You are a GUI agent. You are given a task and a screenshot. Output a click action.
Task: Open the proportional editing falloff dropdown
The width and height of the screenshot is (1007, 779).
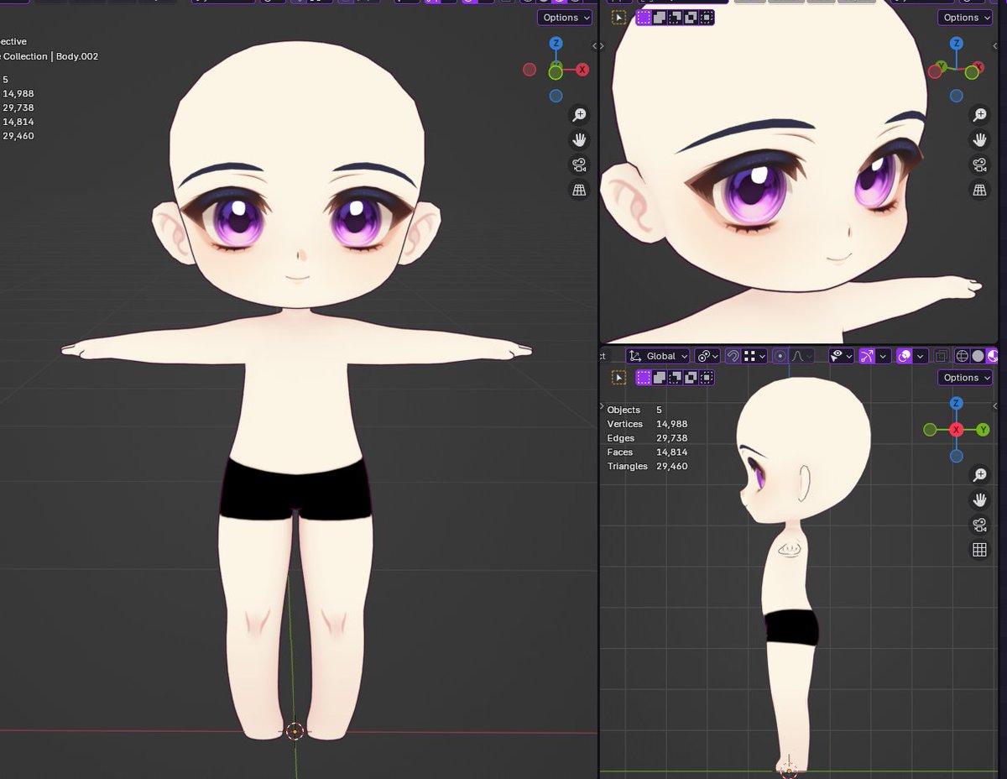[x=808, y=356]
